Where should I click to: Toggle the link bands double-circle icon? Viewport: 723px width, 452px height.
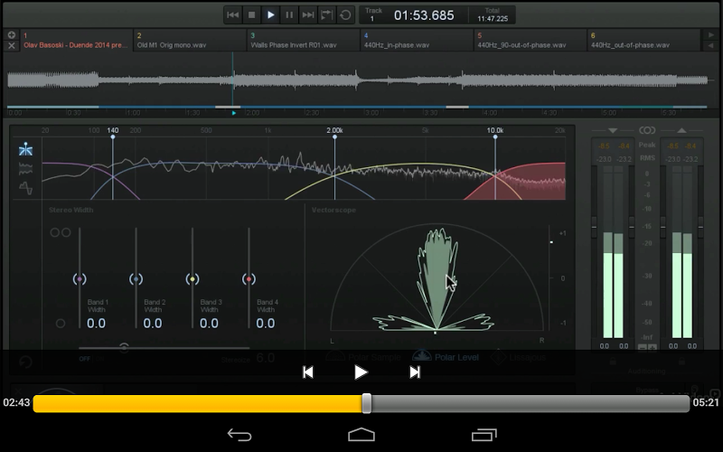pyautogui.click(x=61, y=232)
